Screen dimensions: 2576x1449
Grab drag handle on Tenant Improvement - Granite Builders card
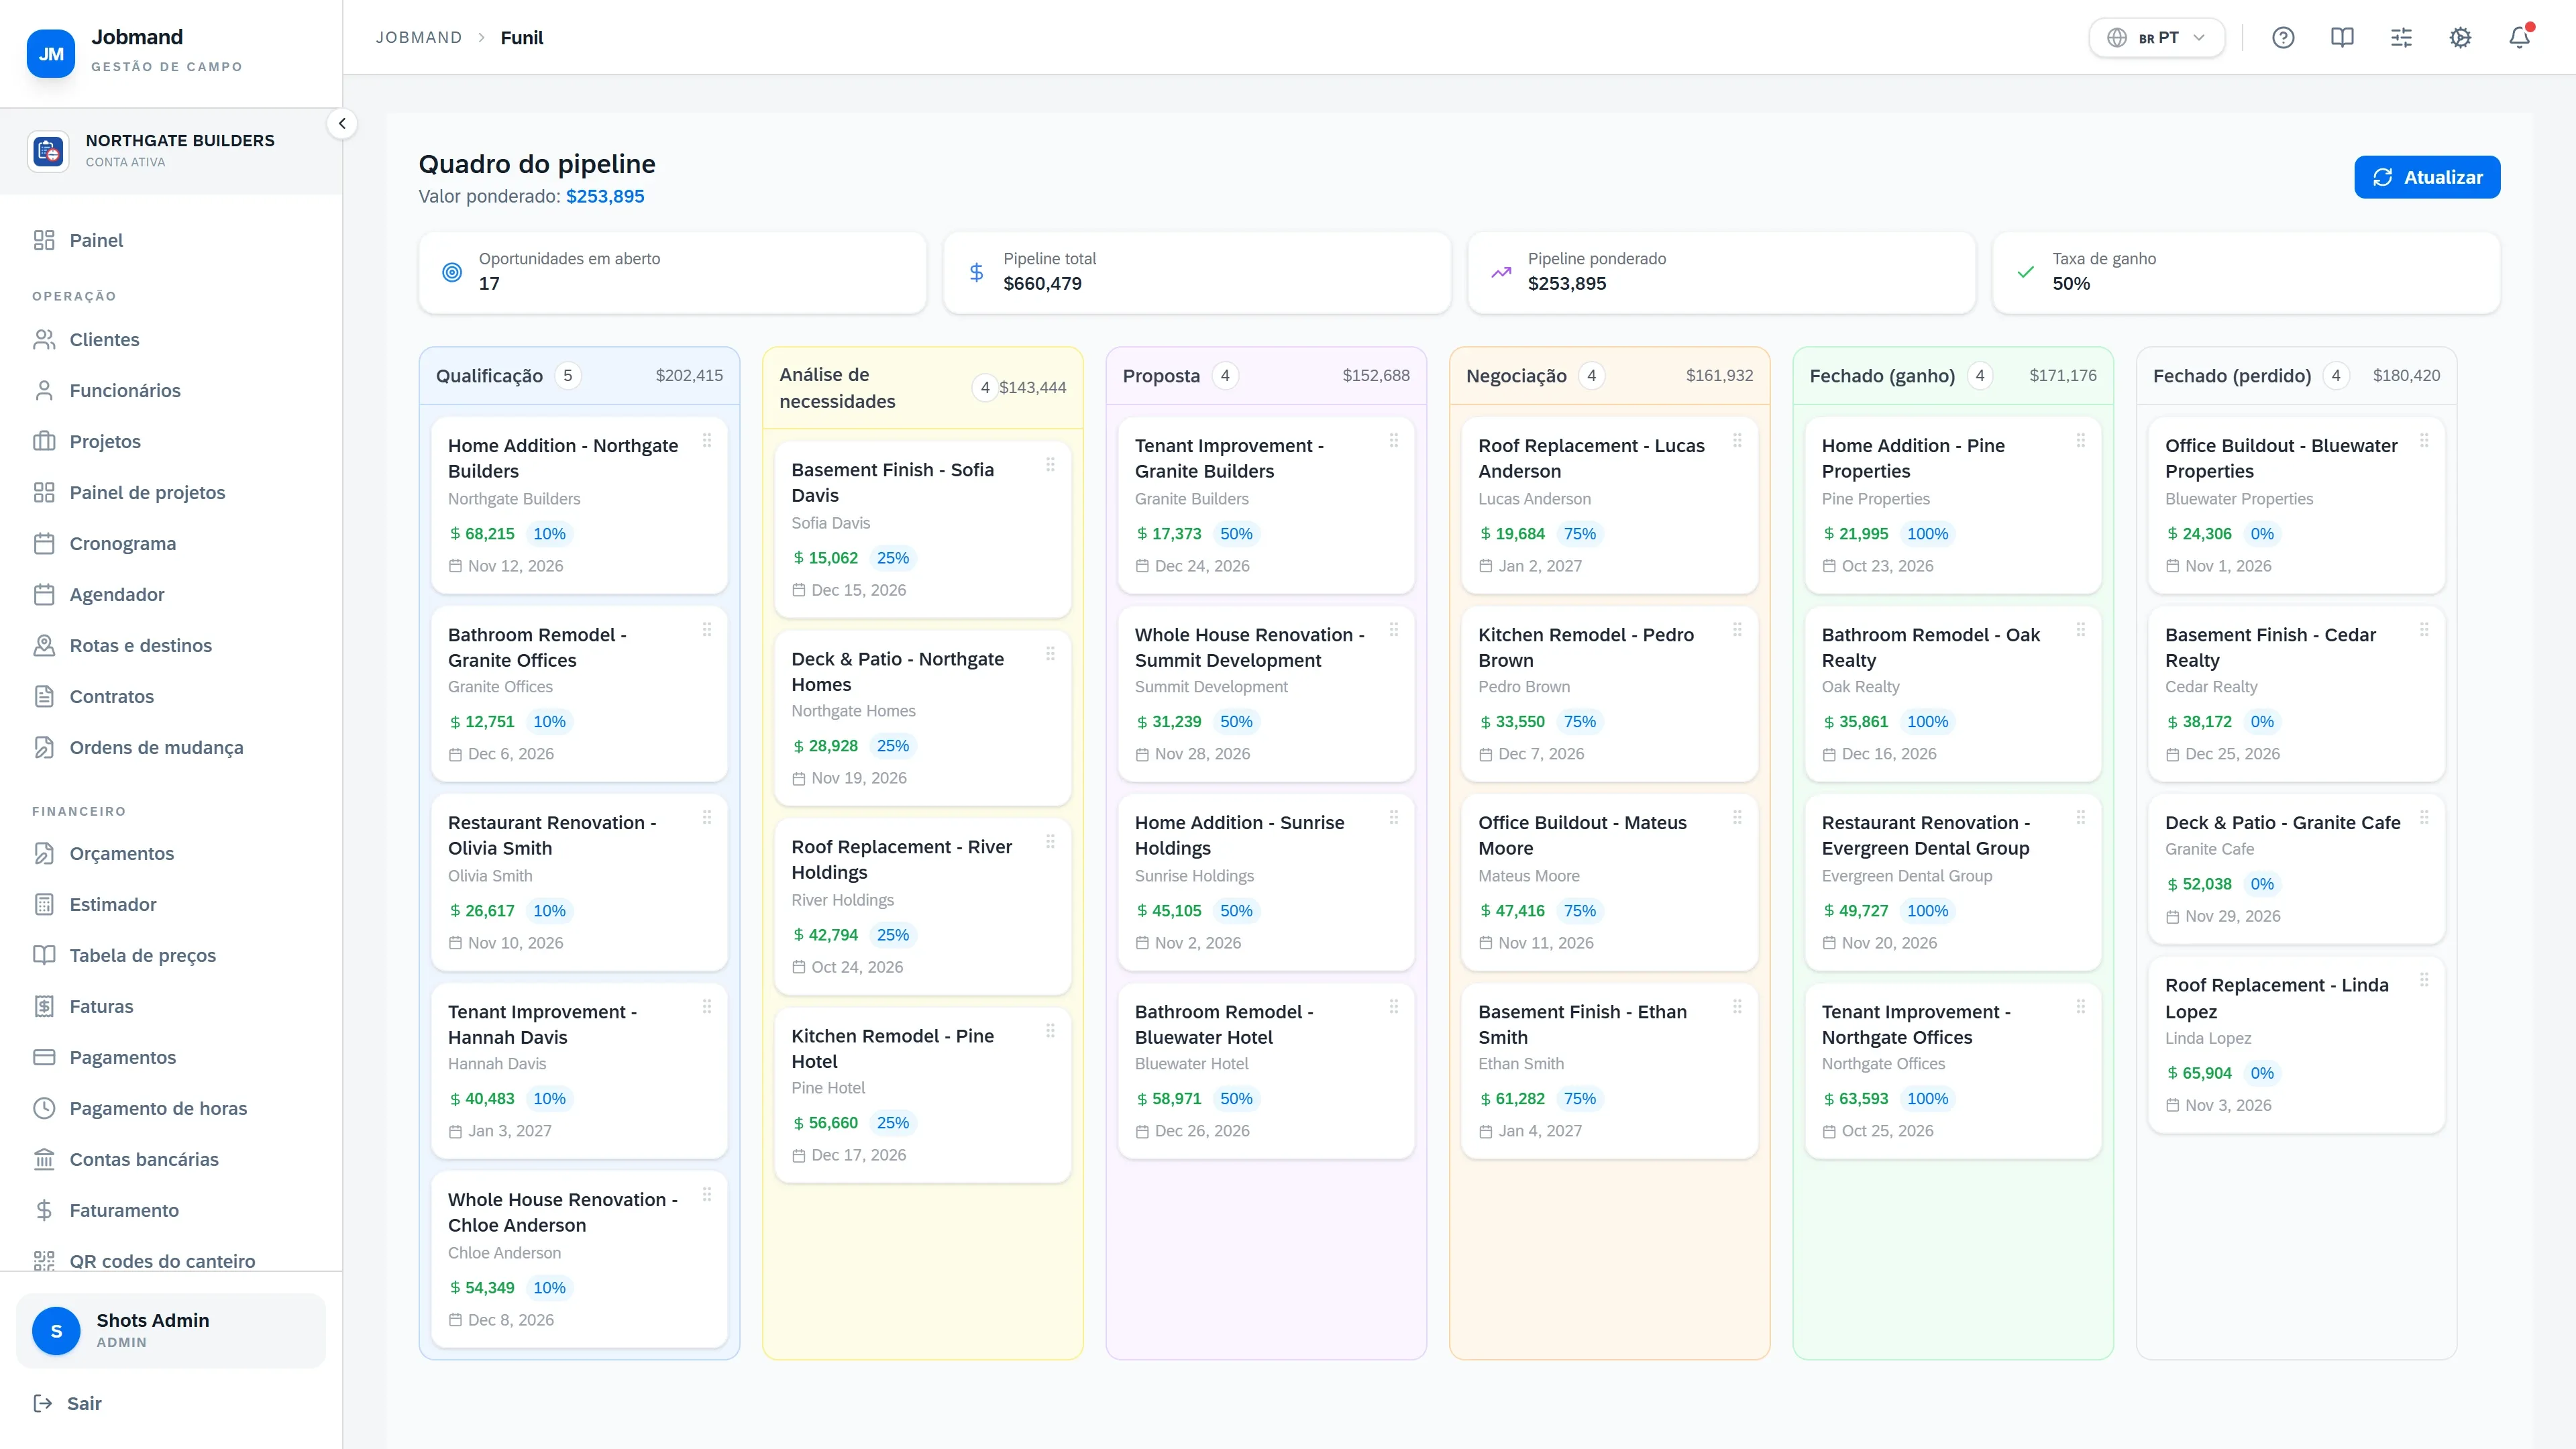click(x=1394, y=440)
